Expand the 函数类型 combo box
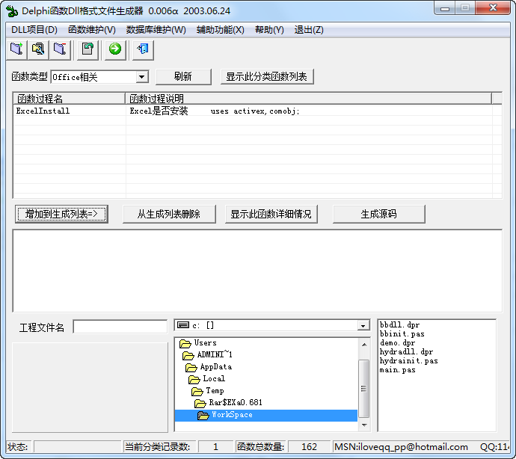 click(x=141, y=77)
